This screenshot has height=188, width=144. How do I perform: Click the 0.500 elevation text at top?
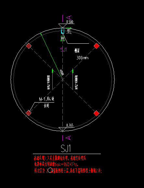[70, 22]
